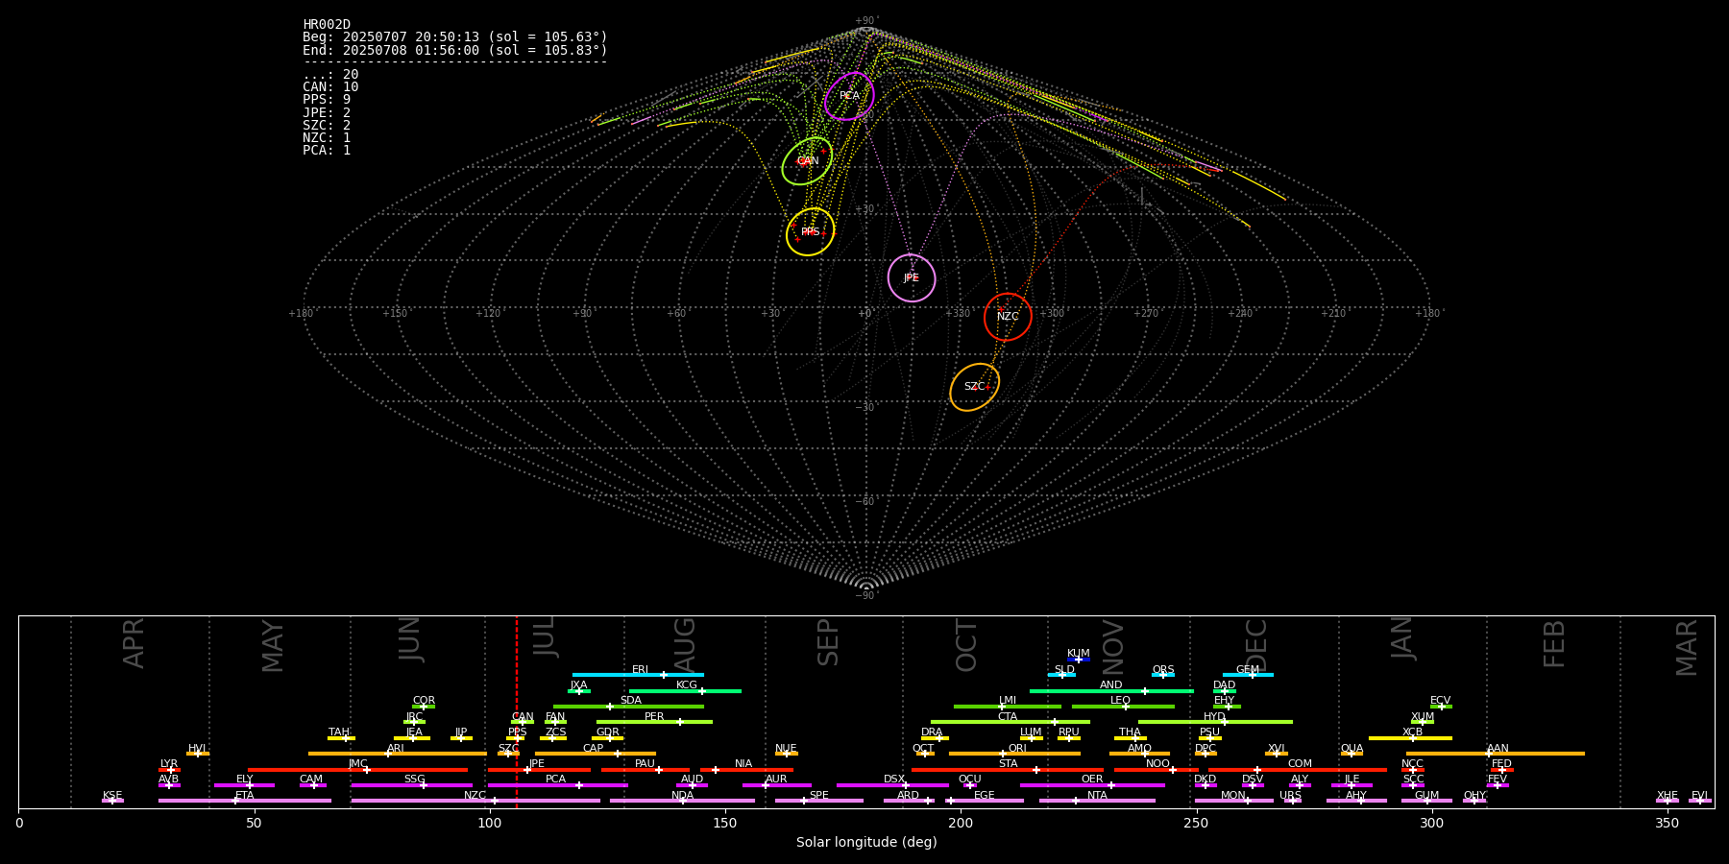Click the LYR shower bar in timeline
Screen dimensions: 1729x864
169,769
